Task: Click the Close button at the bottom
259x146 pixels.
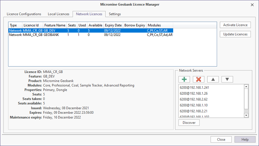Action: coord(221,140)
